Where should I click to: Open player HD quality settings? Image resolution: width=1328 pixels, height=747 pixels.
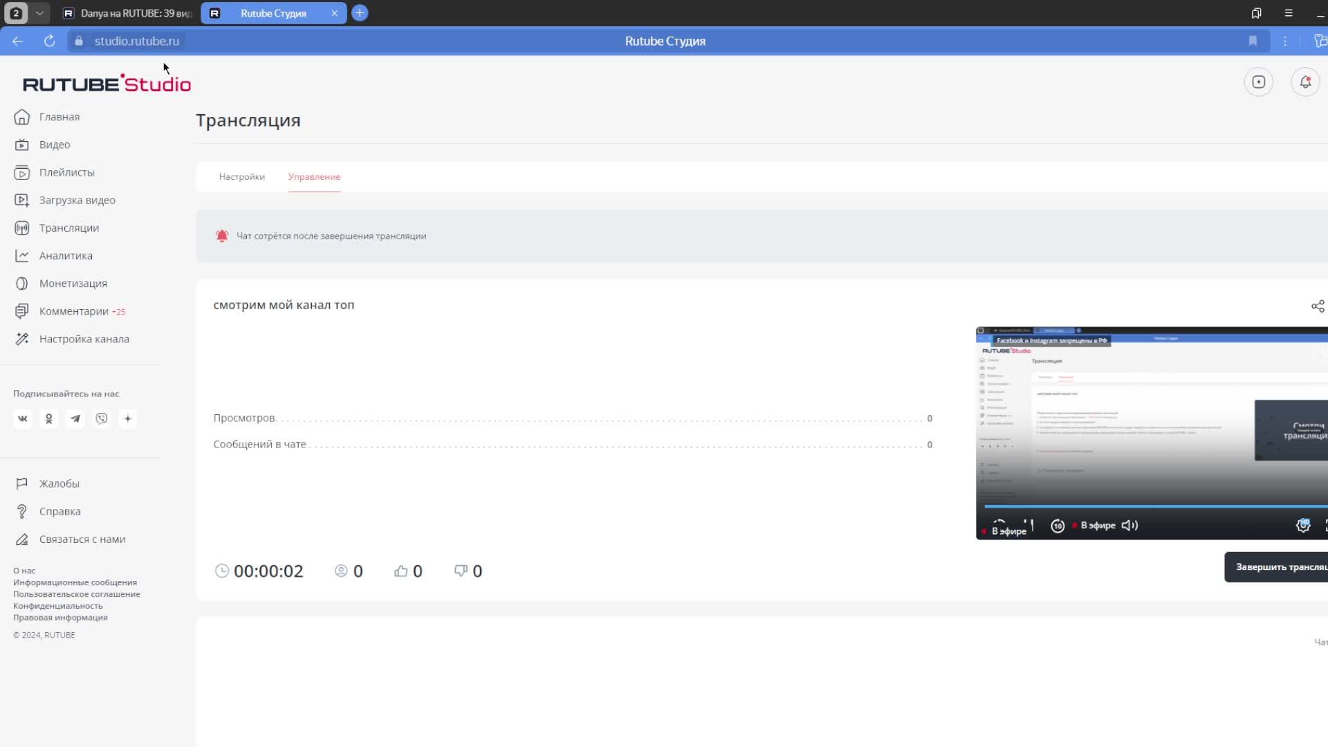(x=1303, y=526)
